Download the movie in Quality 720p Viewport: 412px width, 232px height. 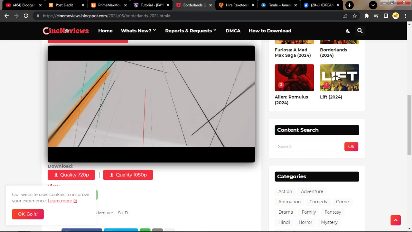click(71, 175)
